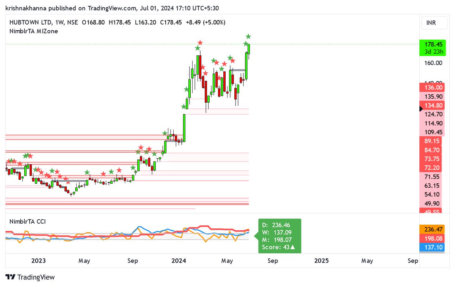Click the HUBTOWN LTD, 1W, NSE symbol title
The height and width of the screenshot is (286, 455).
(44, 23)
